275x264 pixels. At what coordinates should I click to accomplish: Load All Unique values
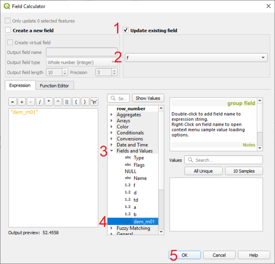coord(203,171)
